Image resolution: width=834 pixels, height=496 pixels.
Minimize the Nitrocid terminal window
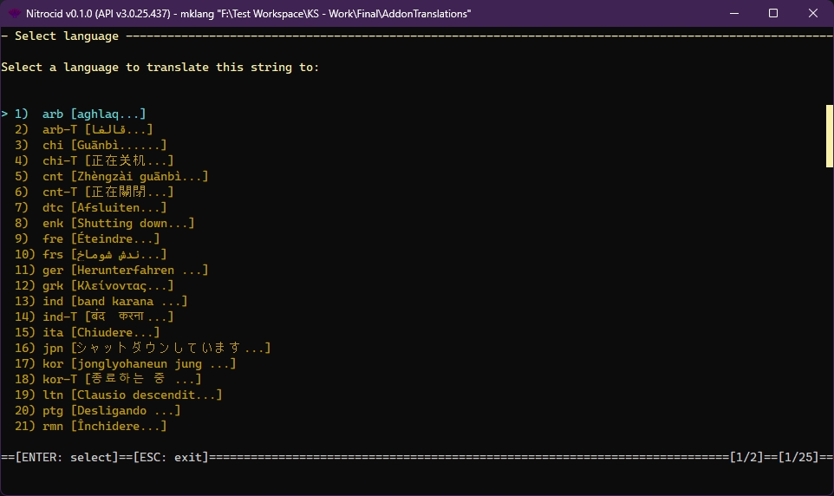[733, 14]
